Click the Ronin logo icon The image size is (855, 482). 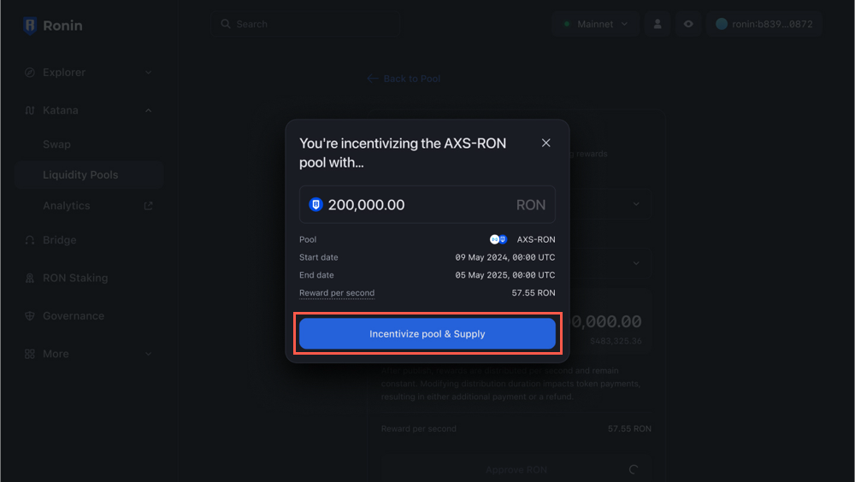[x=31, y=26]
